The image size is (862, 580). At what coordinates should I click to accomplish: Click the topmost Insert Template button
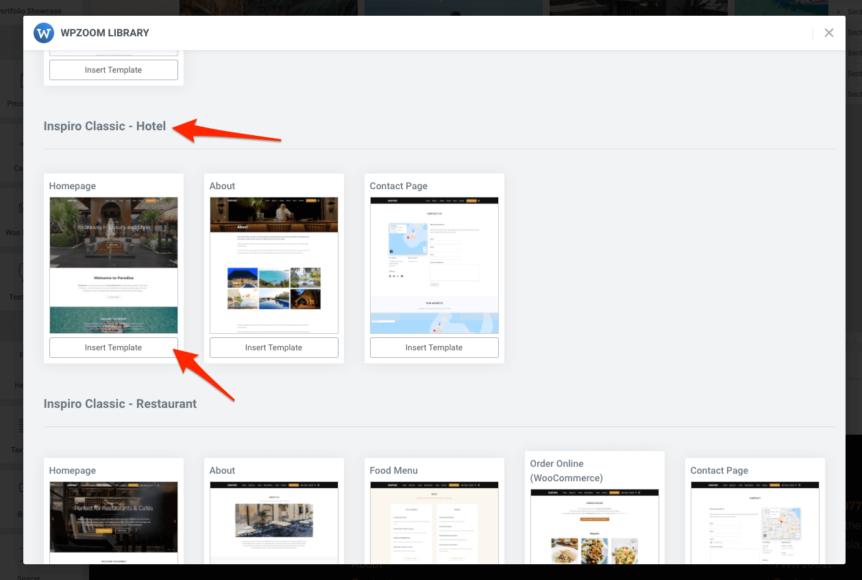tap(113, 69)
